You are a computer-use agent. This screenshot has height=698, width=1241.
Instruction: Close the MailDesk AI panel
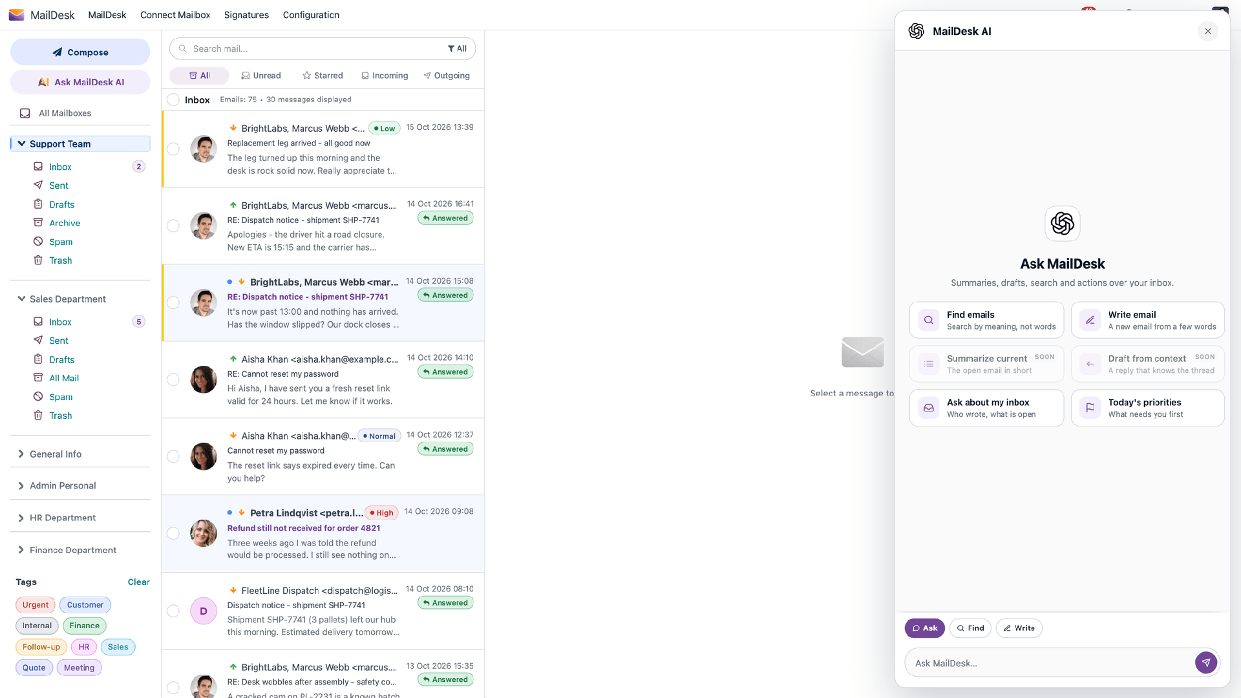1207,31
